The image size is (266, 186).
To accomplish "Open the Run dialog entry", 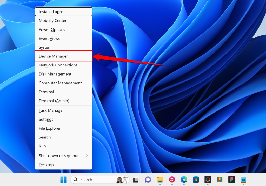I will (x=64, y=146).
